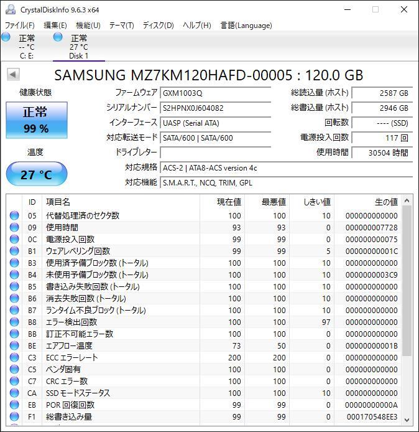Click the total host writes value 2946 GB
The width and height of the screenshot is (419, 432).
(382, 108)
